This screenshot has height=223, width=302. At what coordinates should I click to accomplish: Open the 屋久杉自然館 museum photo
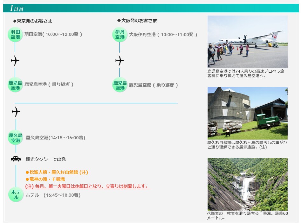(247, 113)
